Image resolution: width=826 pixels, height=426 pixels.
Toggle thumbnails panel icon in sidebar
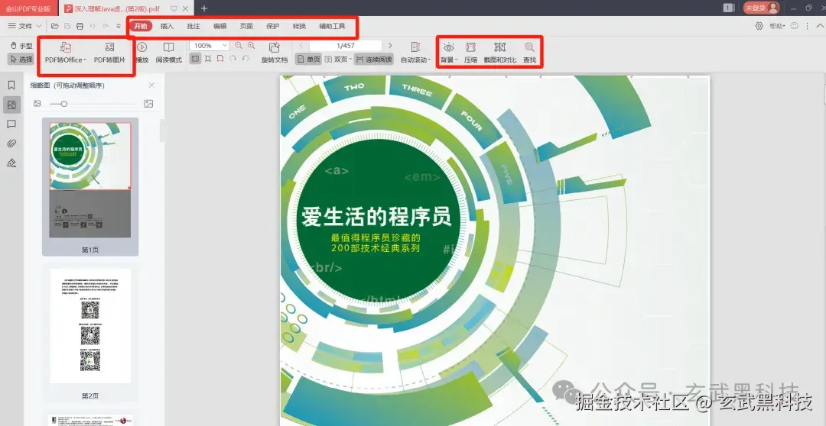coord(11,105)
